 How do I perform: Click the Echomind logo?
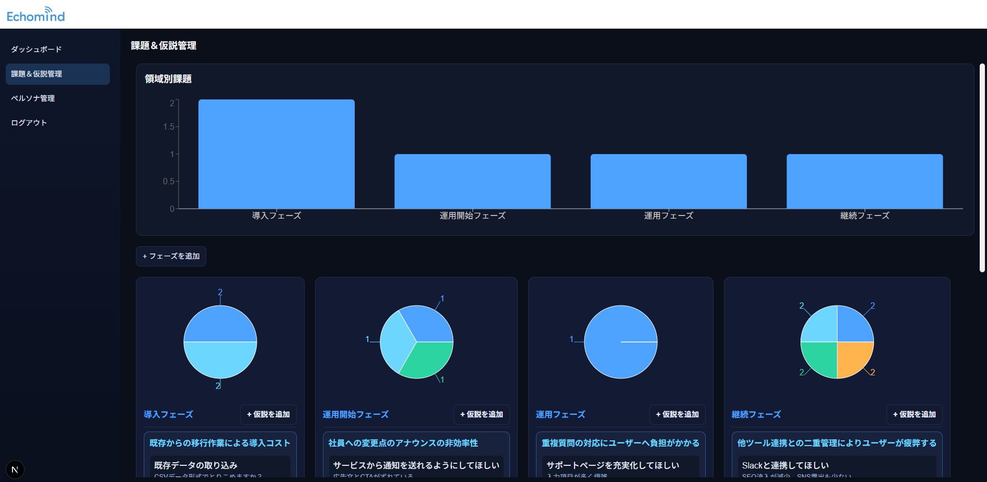point(35,15)
